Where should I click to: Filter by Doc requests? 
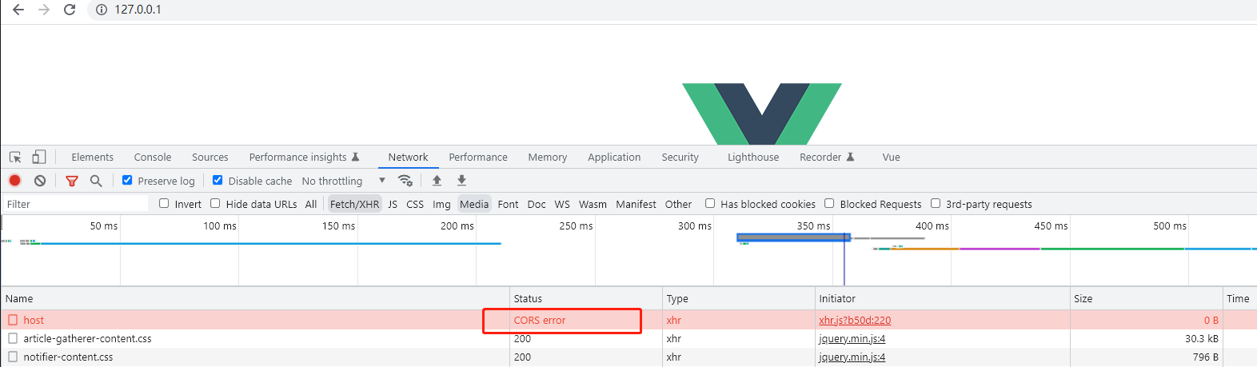point(537,204)
